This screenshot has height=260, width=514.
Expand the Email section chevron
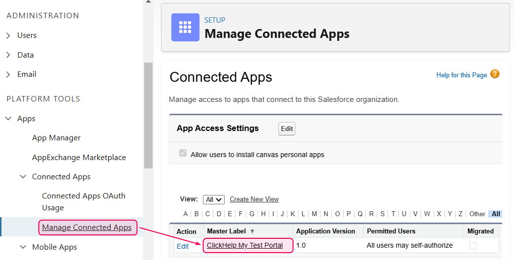pyautogui.click(x=8, y=74)
